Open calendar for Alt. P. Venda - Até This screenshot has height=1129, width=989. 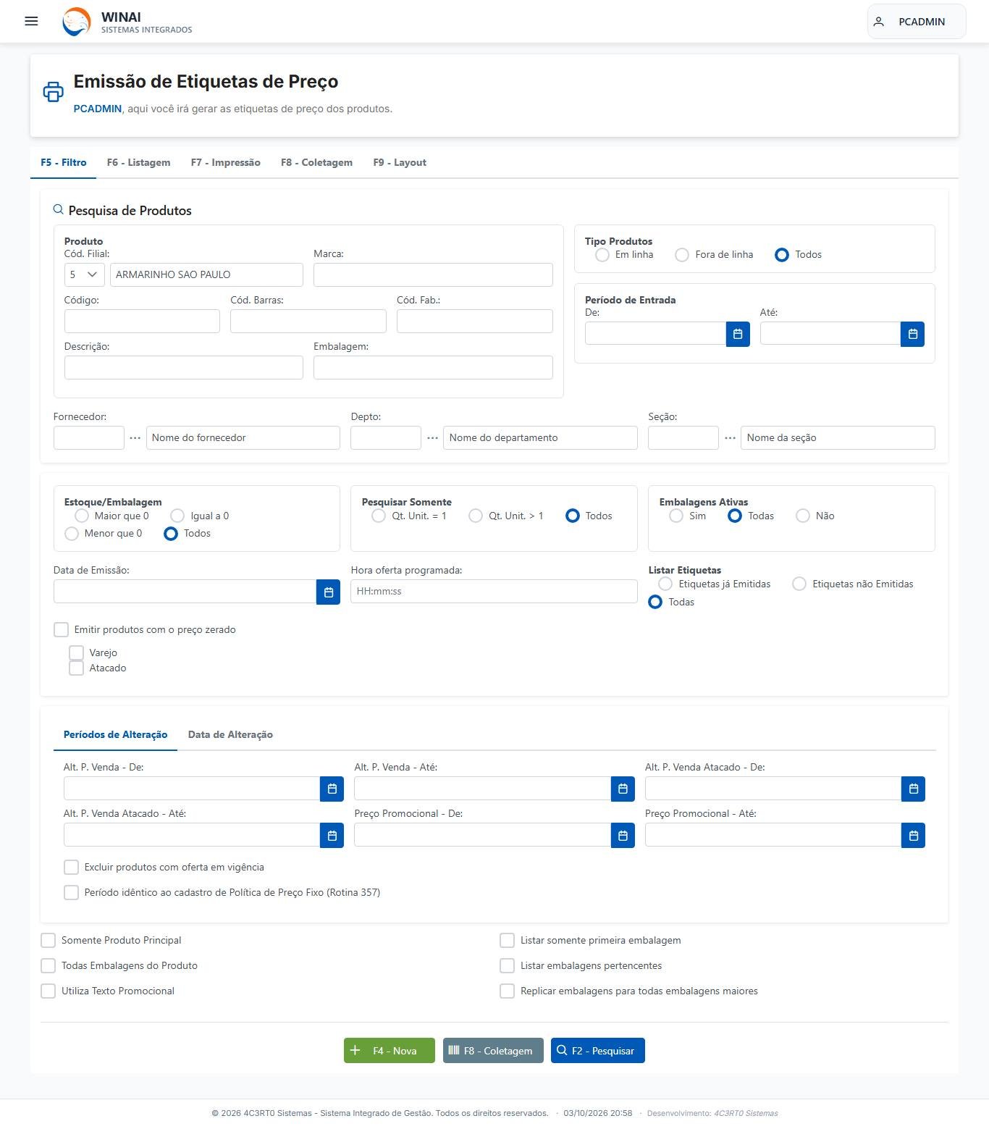coord(623,789)
